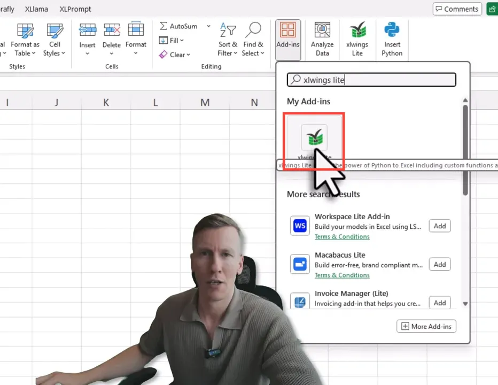The width and height of the screenshot is (498, 385).
Task: Click the Invoice Manager (Lite) icon
Action: point(300,302)
